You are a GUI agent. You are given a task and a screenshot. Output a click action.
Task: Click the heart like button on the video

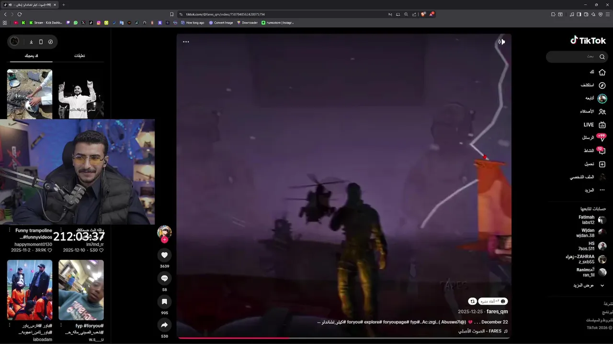tap(164, 255)
